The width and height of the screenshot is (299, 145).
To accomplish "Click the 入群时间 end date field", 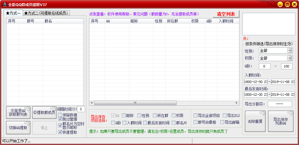I will (x=283, y=82).
